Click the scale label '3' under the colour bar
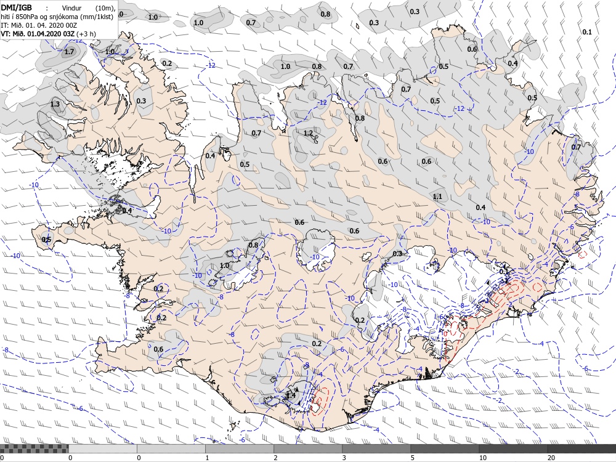The height and width of the screenshot is (462, 616). point(344,458)
